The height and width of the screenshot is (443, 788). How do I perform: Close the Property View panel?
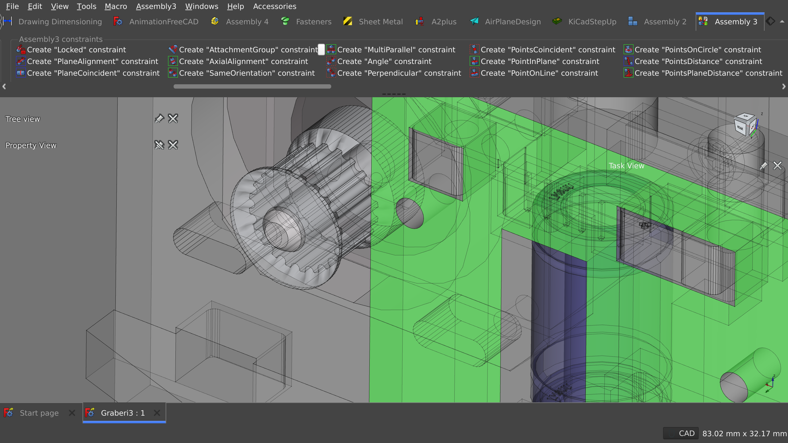click(x=173, y=145)
